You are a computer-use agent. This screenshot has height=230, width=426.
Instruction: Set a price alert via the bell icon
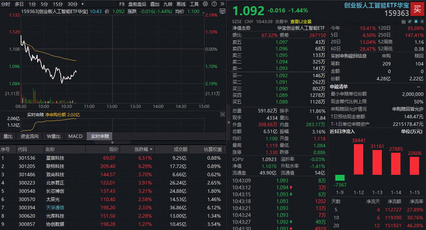pos(416,21)
